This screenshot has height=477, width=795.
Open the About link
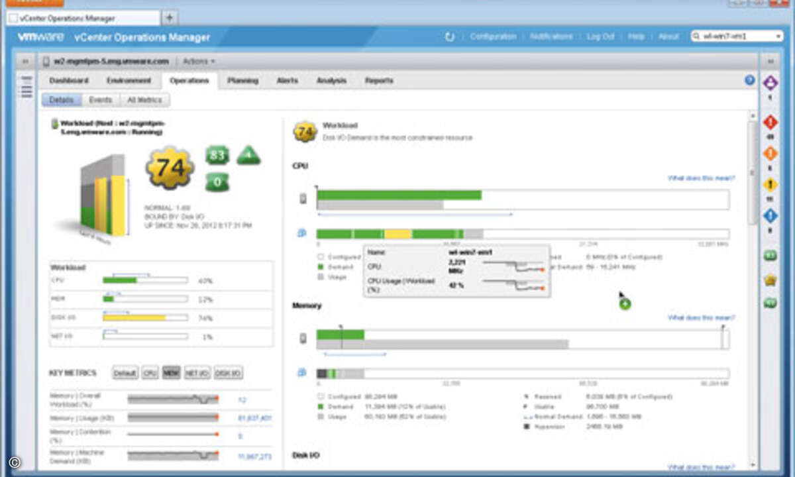click(x=668, y=37)
